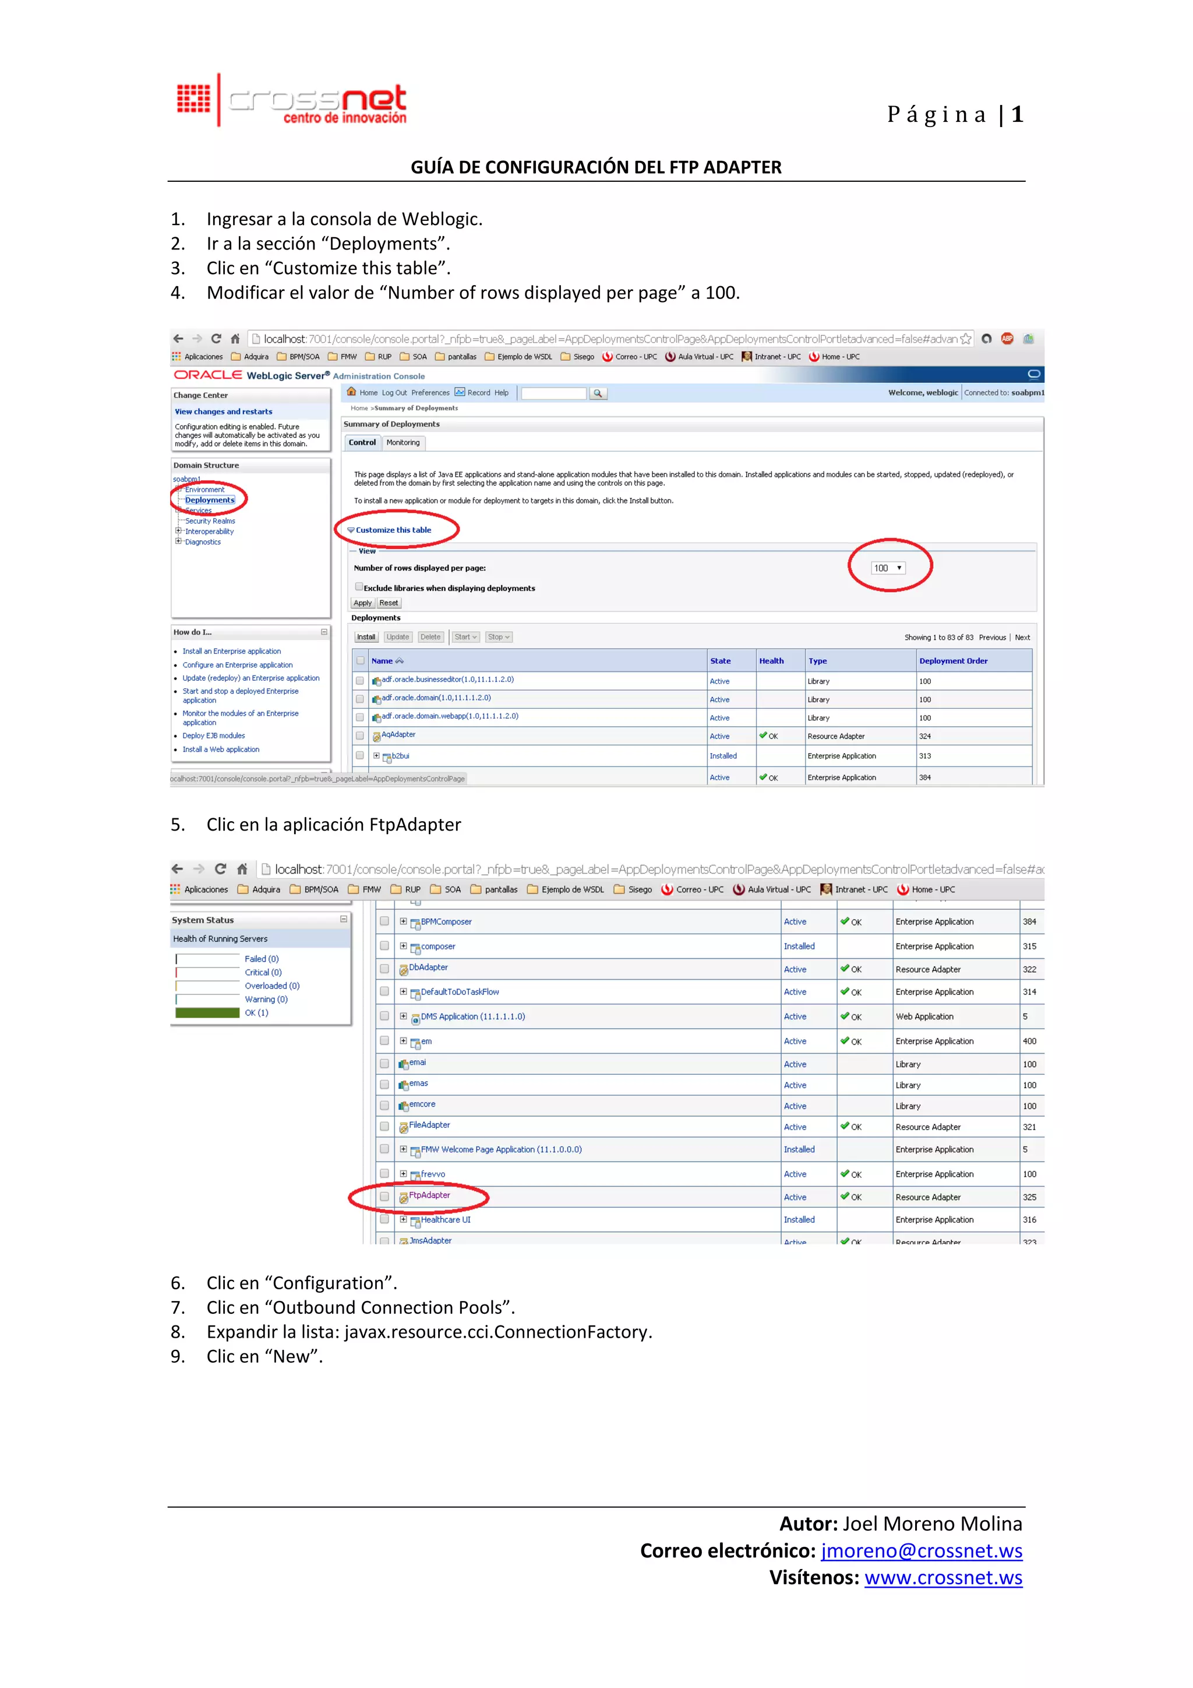Open the FtpAdapter deployment link
The height and width of the screenshot is (1688, 1193).
pyautogui.click(x=429, y=1195)
